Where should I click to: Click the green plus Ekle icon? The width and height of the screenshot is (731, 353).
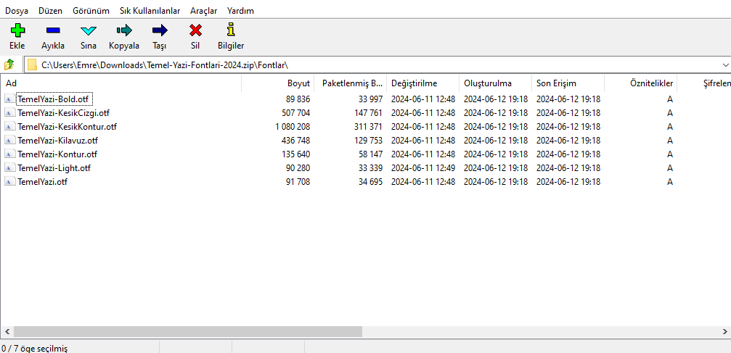click(x=17, y=30)
